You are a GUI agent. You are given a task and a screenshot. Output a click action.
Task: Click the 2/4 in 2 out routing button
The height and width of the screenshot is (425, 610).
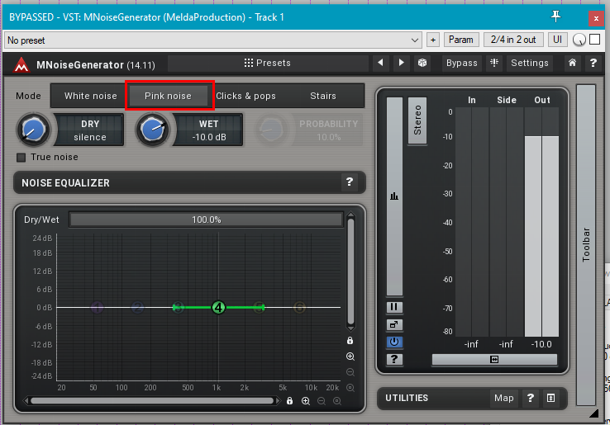coord(513,40)
